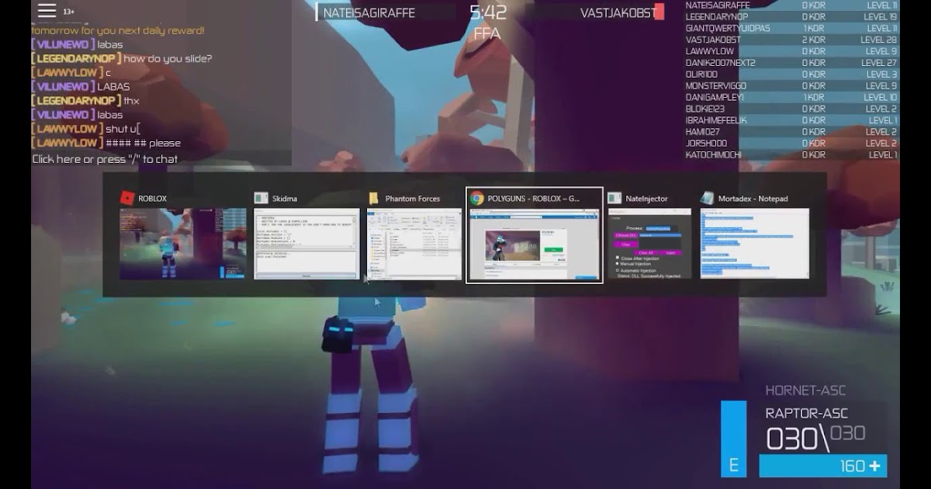931x489 pixels.
Task: Click the health plus icon beside 160
Action: click(x=875, y=466)
